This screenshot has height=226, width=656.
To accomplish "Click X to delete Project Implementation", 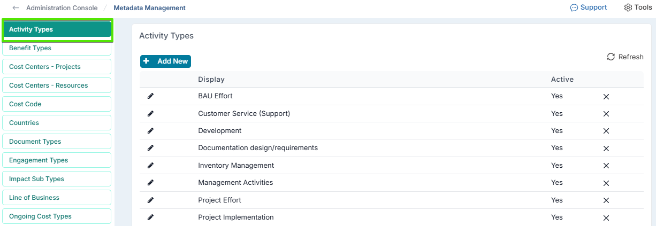I will pos(606,218).
